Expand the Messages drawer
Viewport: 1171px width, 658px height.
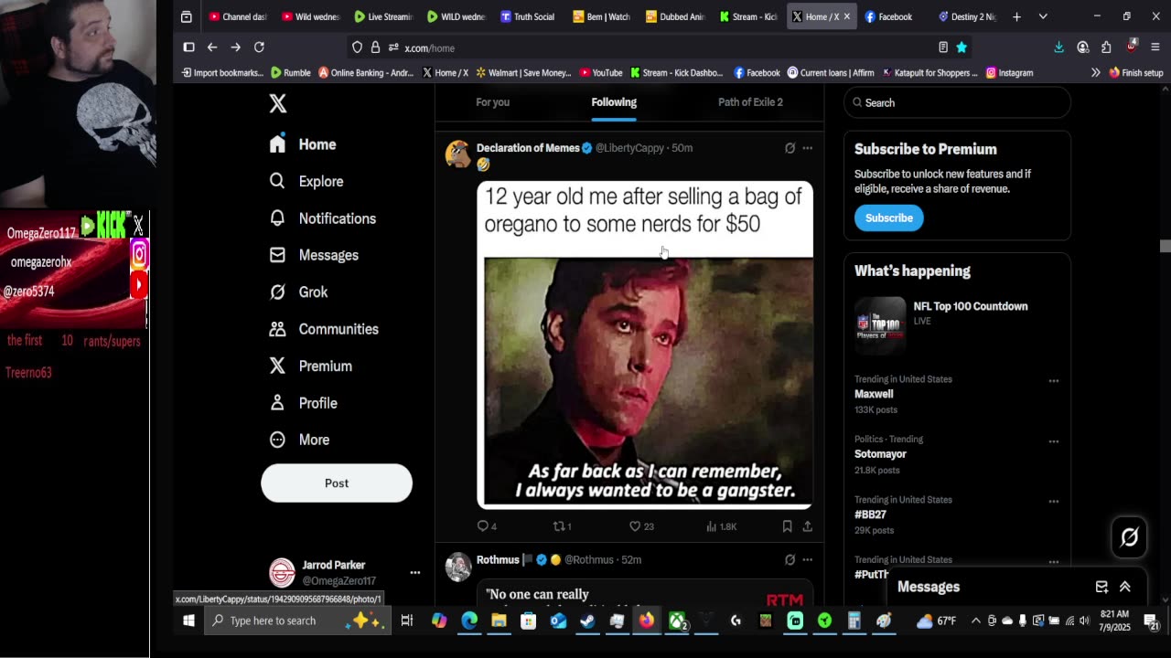tap(1125, 587)
